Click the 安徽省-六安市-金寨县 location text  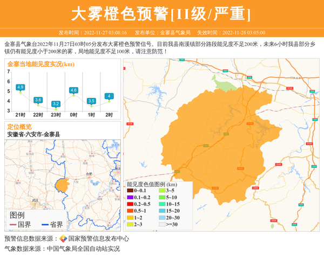33,134
